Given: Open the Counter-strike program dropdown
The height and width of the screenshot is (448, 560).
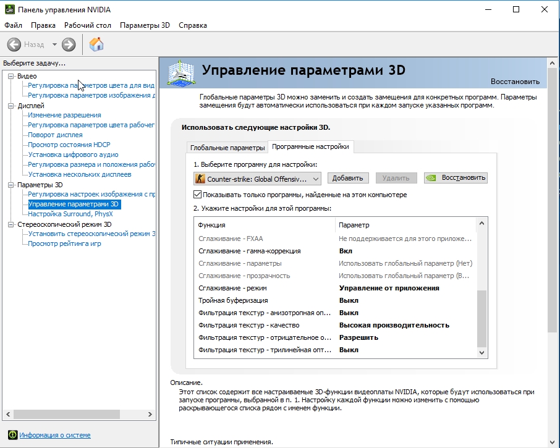Looking at the screenshot, I should point(257,179).
